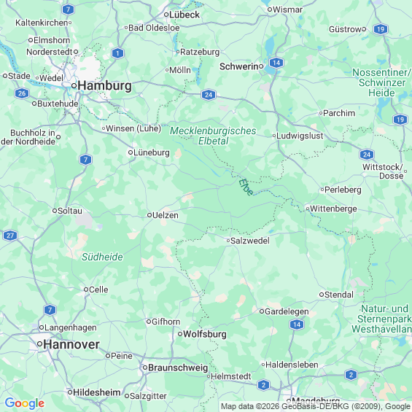Select the Wolfsburg city label
Image resolution: width=412 pixels, height=412 pixels.
[x=205, y=334]
